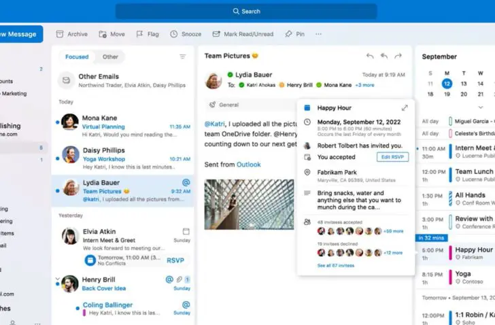Viewport: 495px width, 325px height.
Task: Select September 12 in the mini calendar
Action: pyautogui.click(x=447, y=84)
